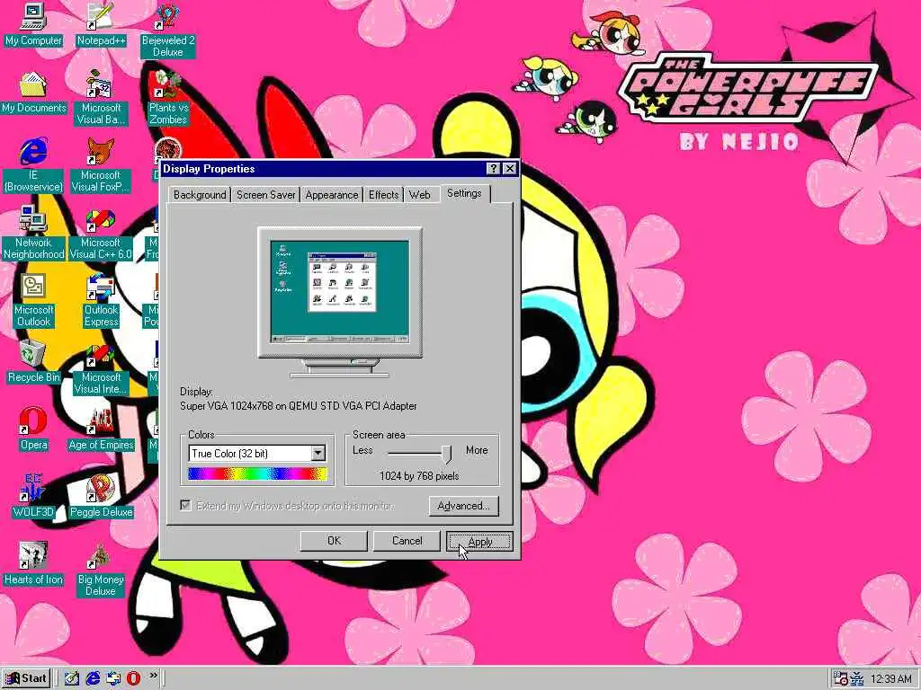Select the Settings tab
This screenshot has height=690, width=921.
[x=464, y=193]
